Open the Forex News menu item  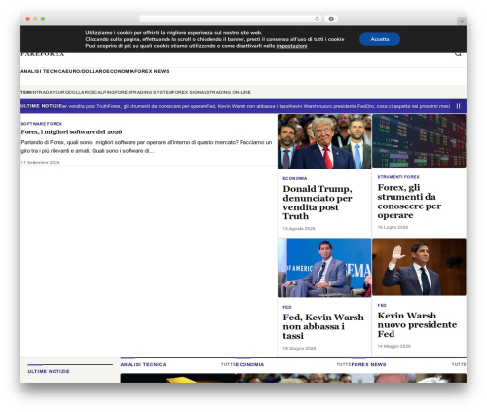152,71
